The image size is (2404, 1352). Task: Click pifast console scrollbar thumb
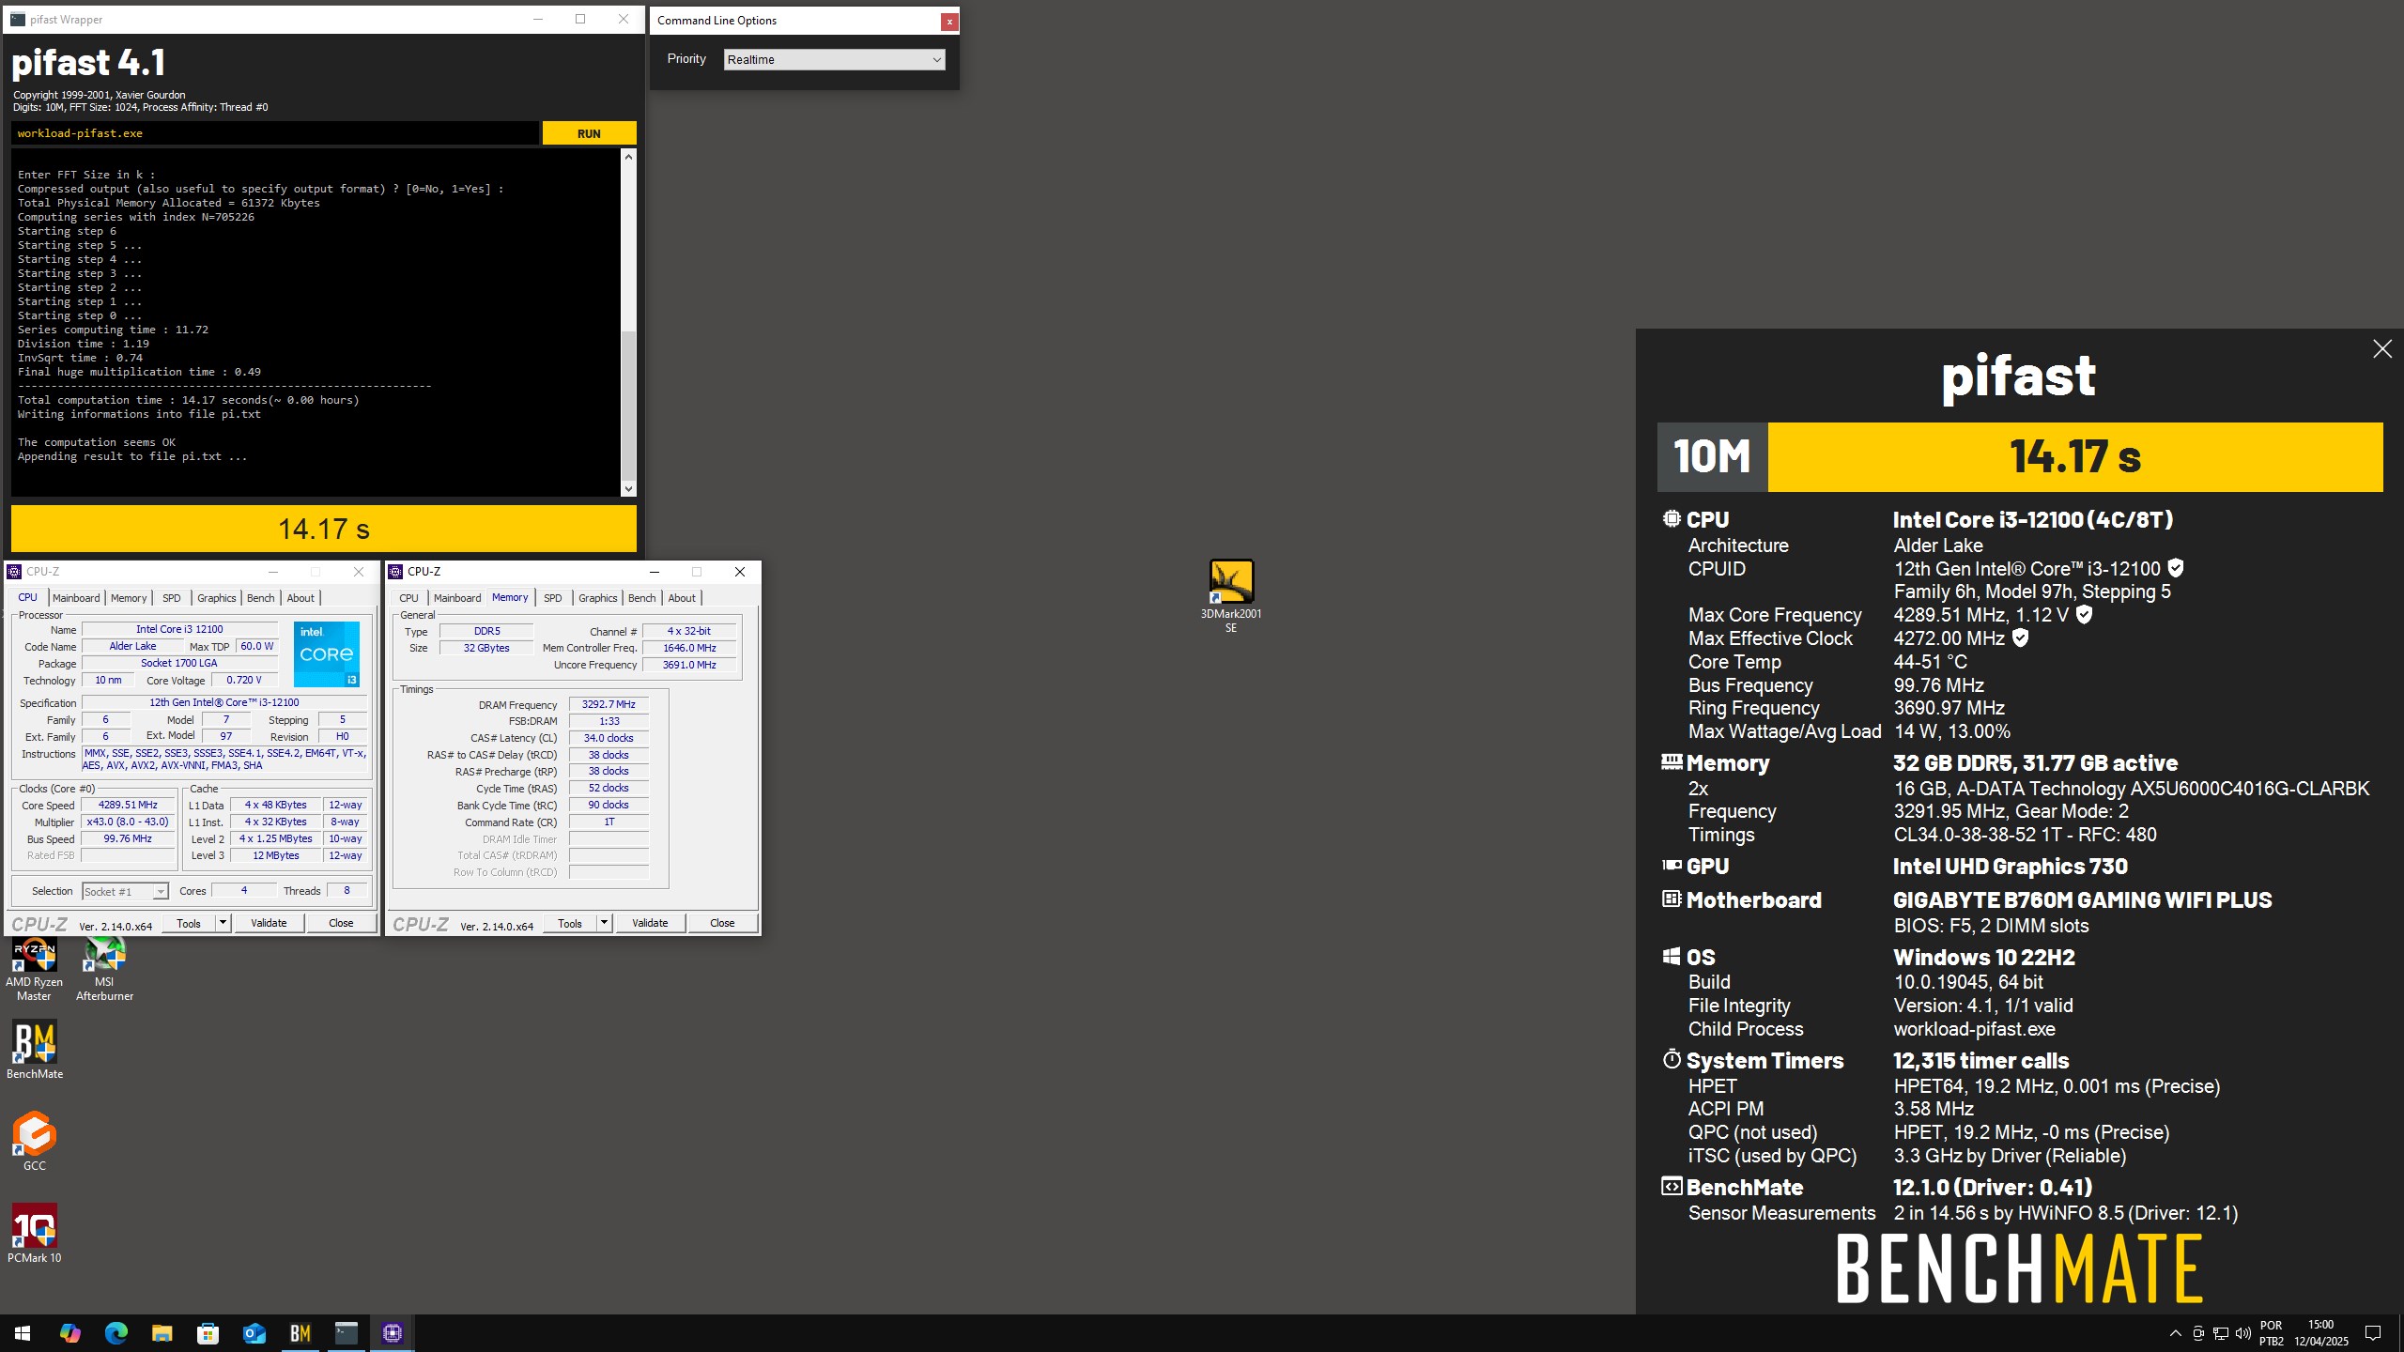628,406
